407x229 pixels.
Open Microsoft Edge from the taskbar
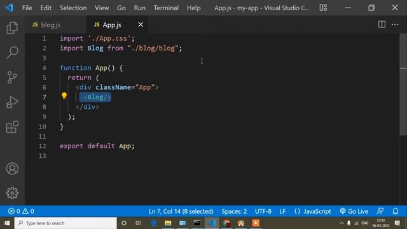pos(153,223)
